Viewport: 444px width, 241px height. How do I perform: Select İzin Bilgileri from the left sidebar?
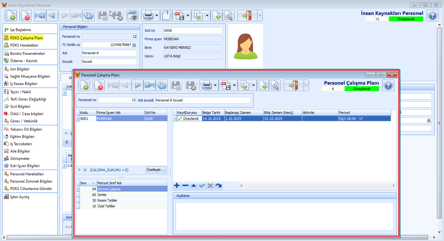(19, 69)
